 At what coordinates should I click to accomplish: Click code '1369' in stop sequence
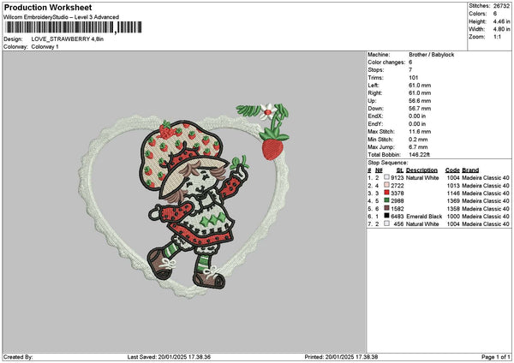453,201
